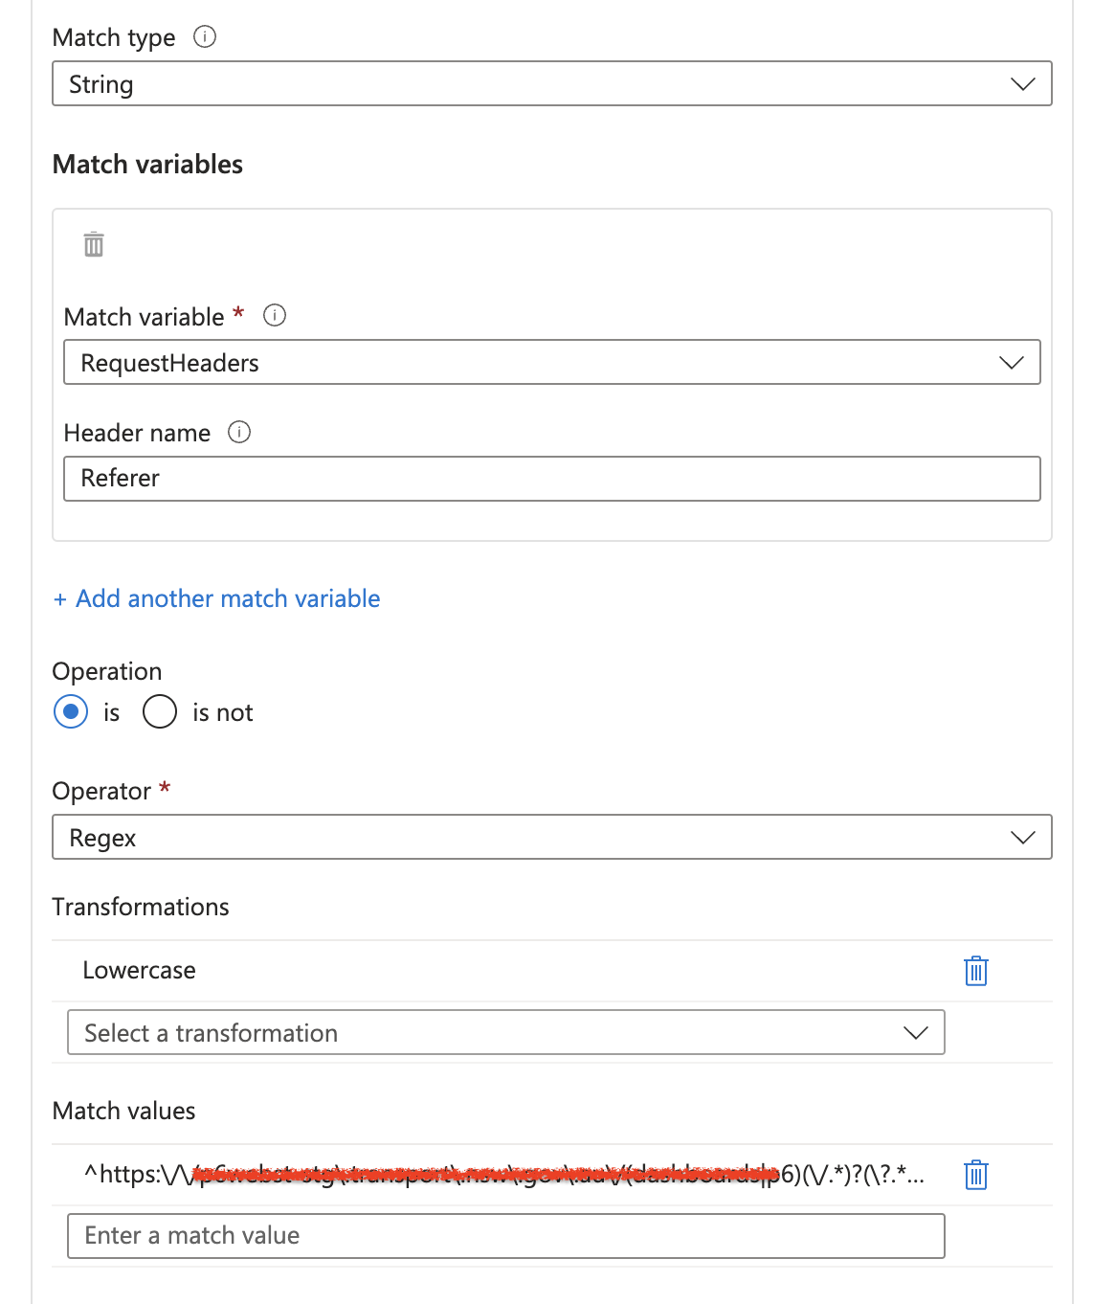Show the Header name info tooltip icon
1093x1304 pixels.
pyautogui.click(x=239, y=433)
